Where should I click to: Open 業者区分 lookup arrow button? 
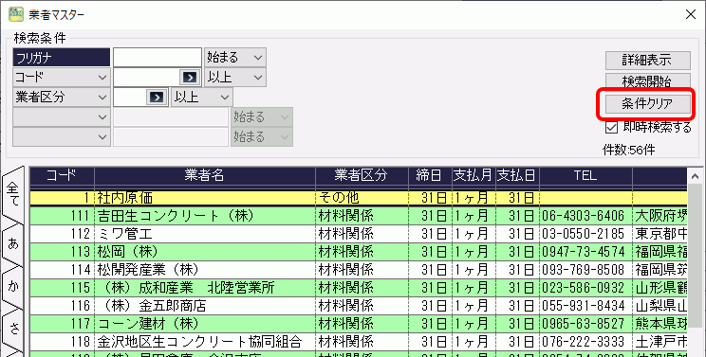pos(157,97)
